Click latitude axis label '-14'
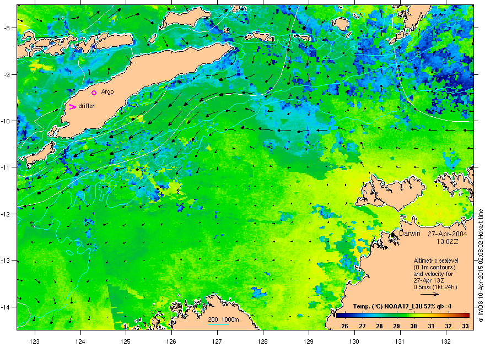Screen dimensions: 485x347 click(x=6, y=307)
